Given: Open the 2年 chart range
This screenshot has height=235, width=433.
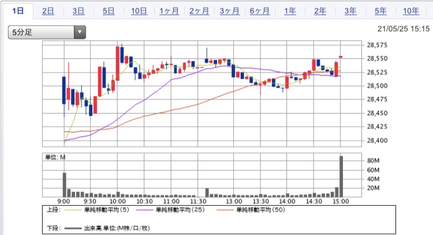Looking at the screenshot, I should coord(320,11).
